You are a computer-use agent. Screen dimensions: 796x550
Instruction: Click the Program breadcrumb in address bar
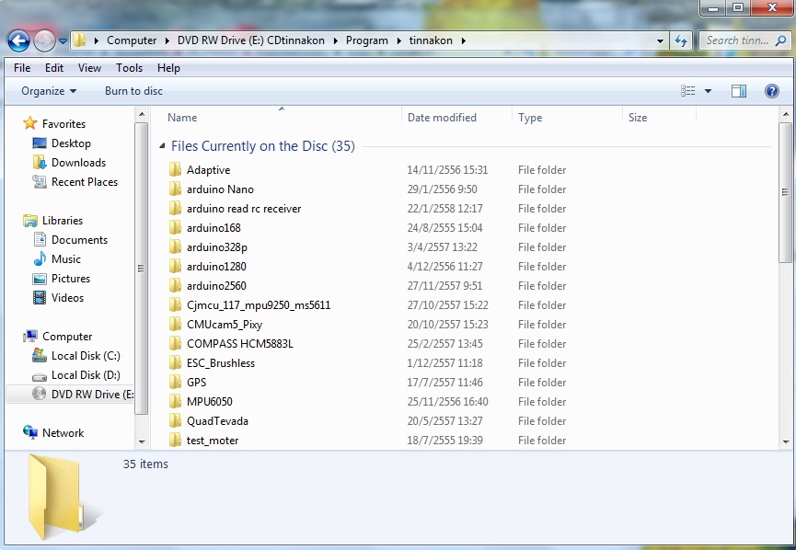[x=366, y=40]
